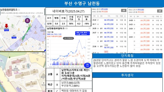Select the 남천역(2) traffic description cell
164x92 pixels.
tap(76, 74)
